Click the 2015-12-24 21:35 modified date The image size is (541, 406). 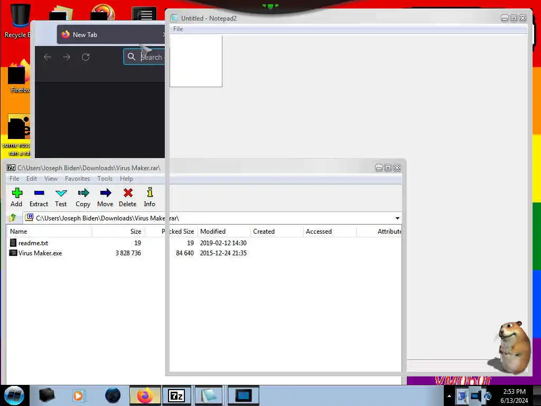point(223,253)
